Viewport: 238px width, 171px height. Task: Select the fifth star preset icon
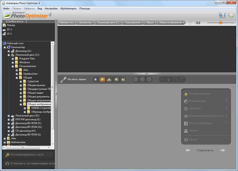[x=123, y=79]
